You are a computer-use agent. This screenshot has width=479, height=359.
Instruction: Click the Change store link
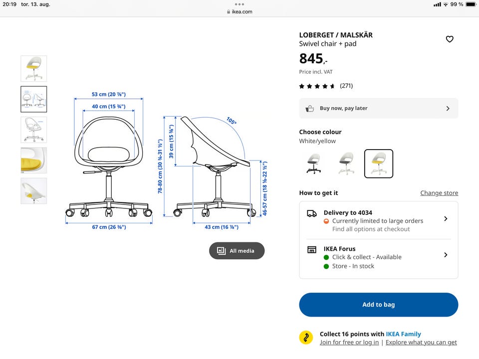pyautogui.click(x=439, y=193)
